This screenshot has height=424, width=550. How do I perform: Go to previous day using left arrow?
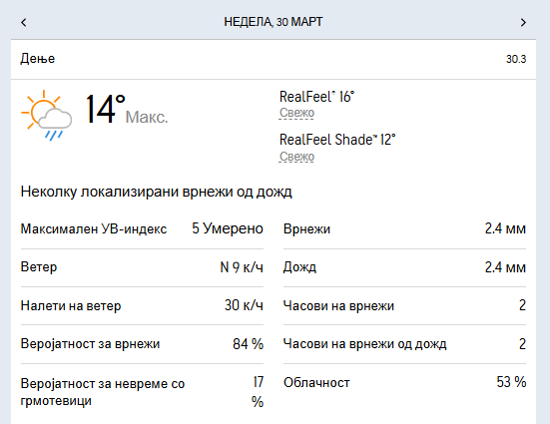coord(24,22)
